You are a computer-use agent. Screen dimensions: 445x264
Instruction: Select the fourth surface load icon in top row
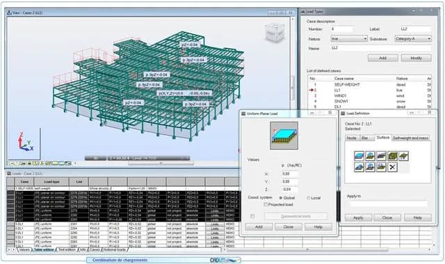pos(392,156)
